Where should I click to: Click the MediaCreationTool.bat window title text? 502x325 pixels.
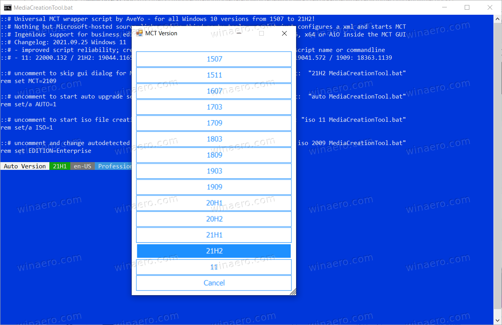tap(43, 7)
